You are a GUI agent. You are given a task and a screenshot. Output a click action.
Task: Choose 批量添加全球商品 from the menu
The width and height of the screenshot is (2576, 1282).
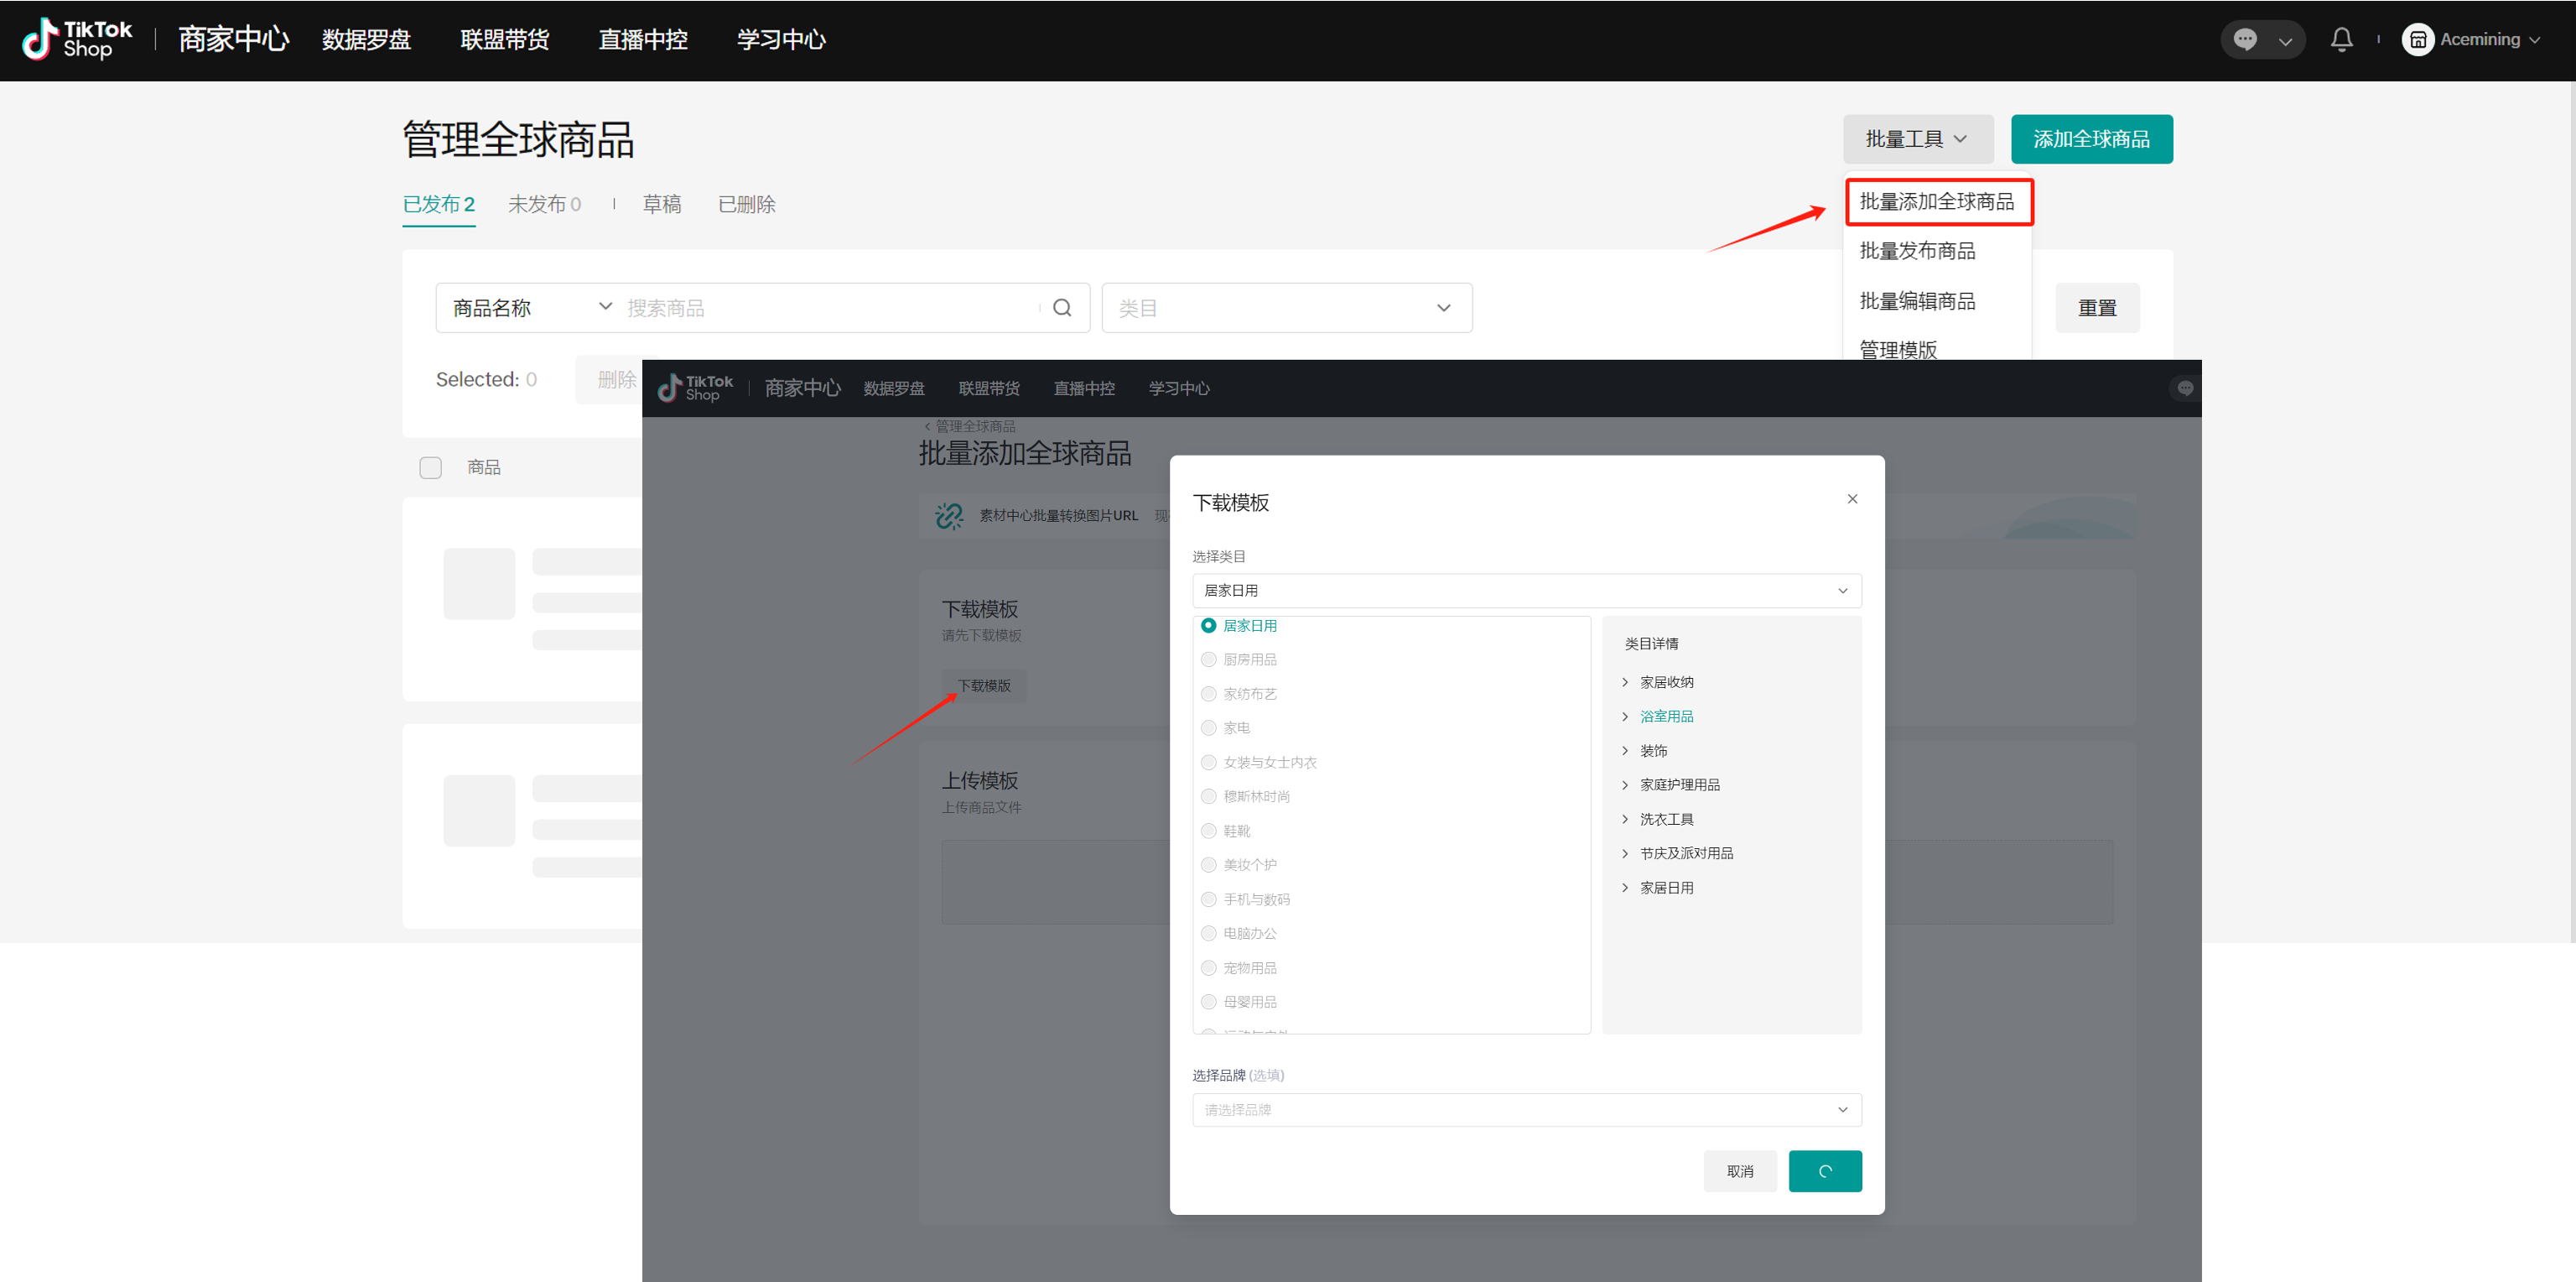pyautogui.click(x=1936, y=202)
